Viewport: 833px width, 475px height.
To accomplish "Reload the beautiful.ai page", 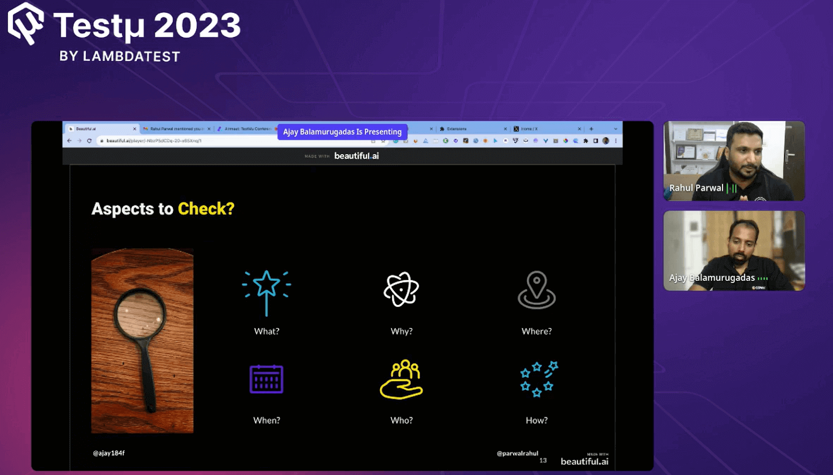I will 90,140.
